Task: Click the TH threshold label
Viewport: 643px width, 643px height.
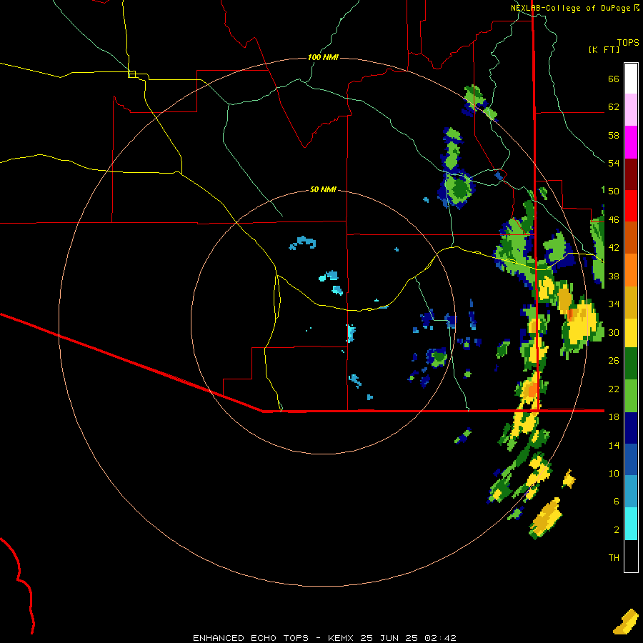Action: click(614, 558)
